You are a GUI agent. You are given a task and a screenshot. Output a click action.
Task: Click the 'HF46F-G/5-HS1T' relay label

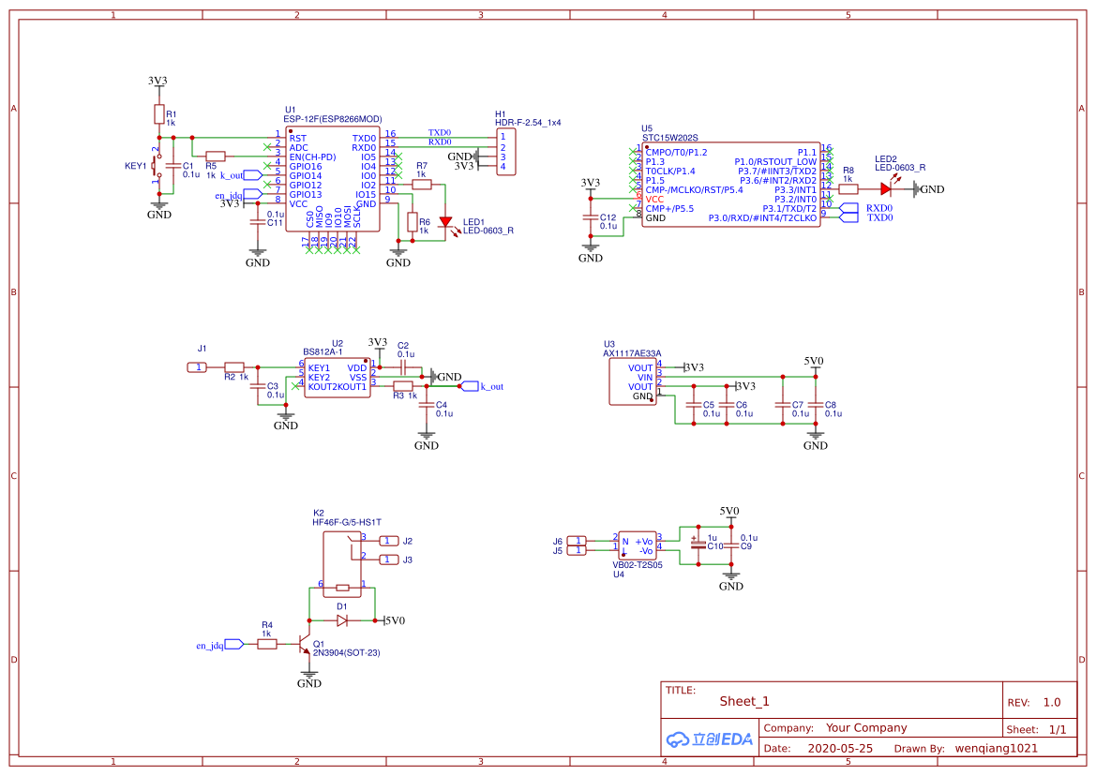pyautogui.click(x=347, y=522)
